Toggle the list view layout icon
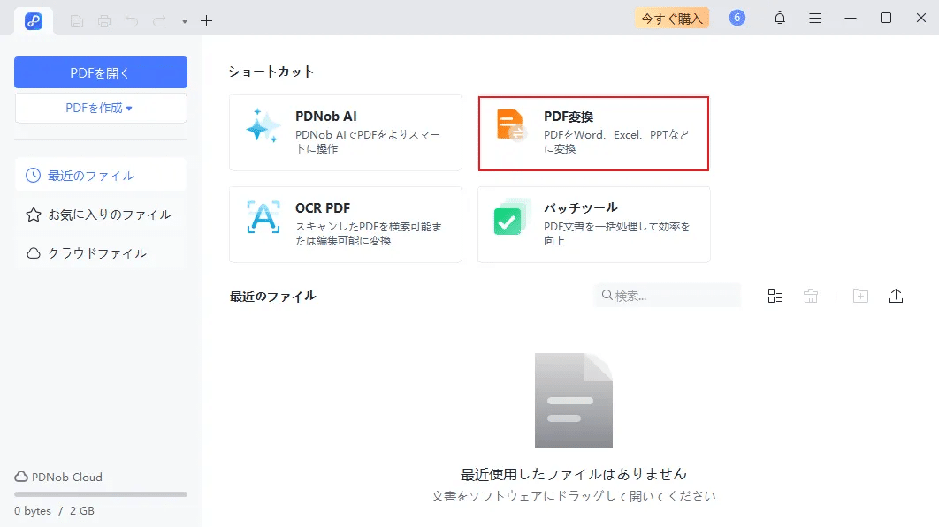Viewport: 939px width, 527px height. click(775, 296)
